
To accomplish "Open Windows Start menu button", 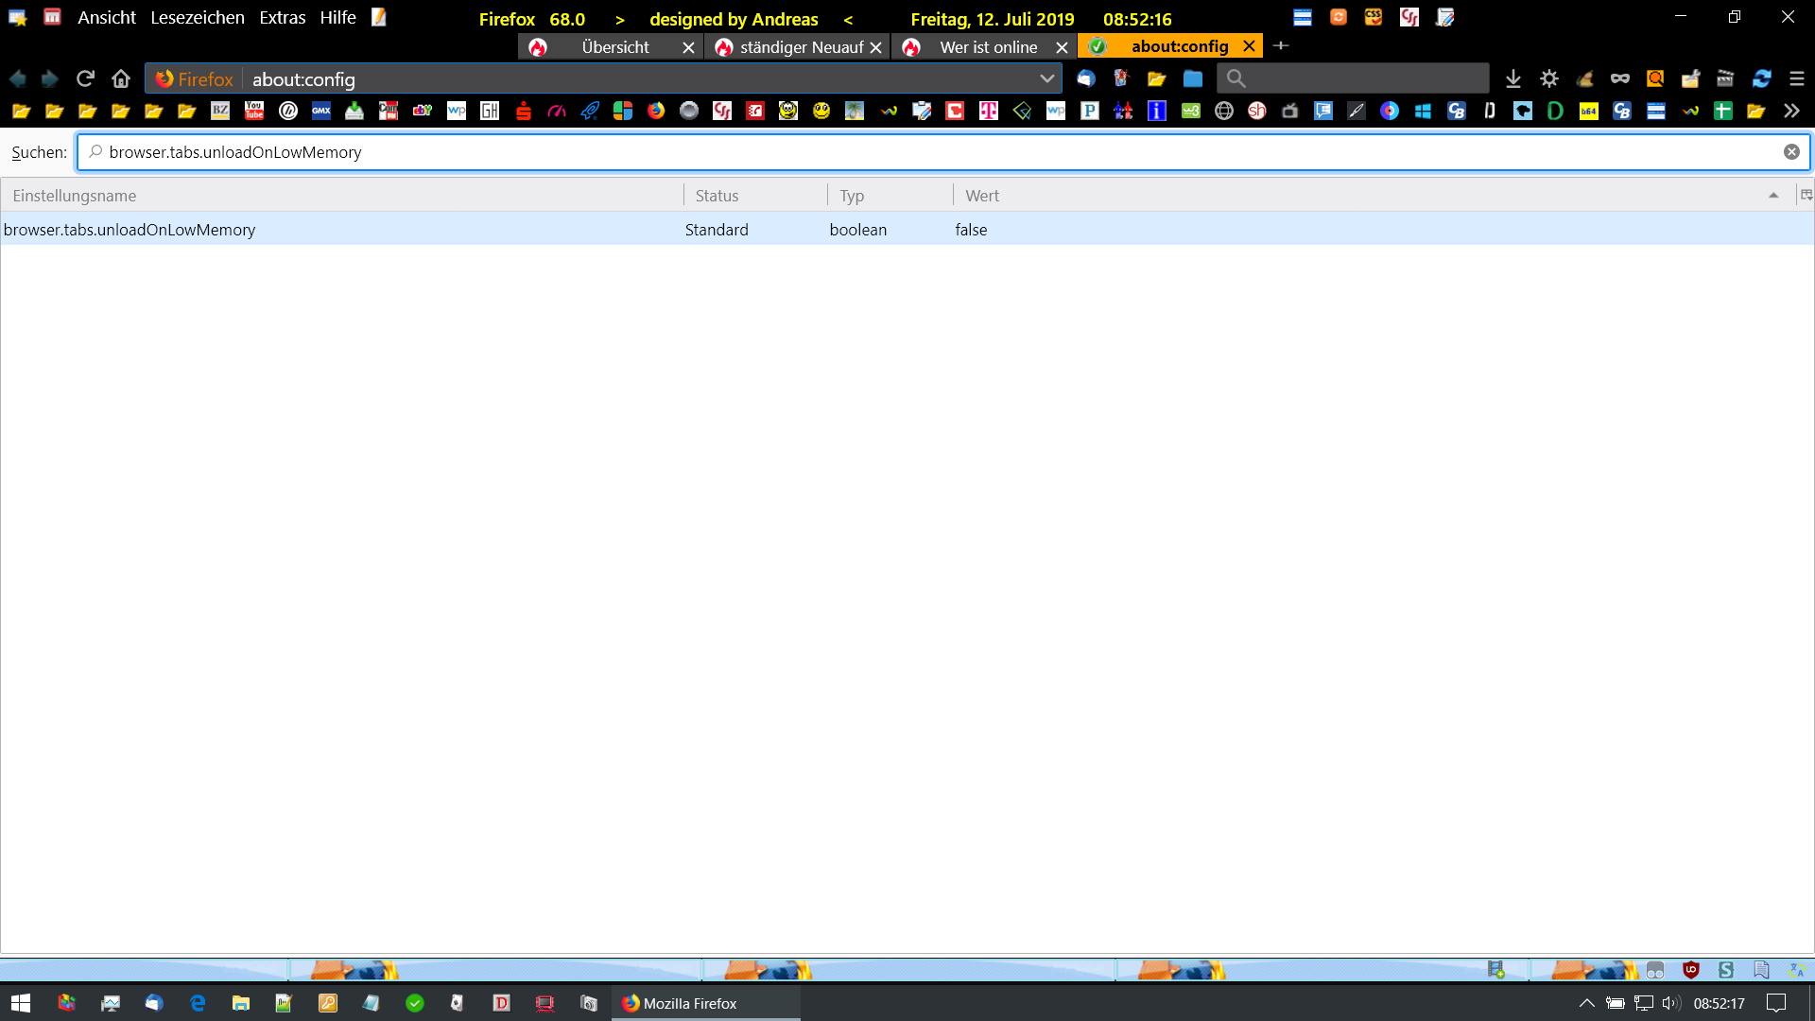I will click(21, 1003).
